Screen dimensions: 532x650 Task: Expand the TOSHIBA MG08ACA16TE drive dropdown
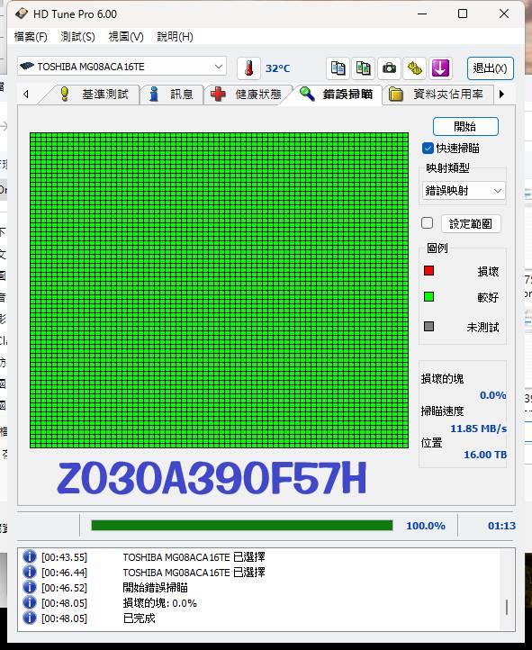tap(122, 67)
